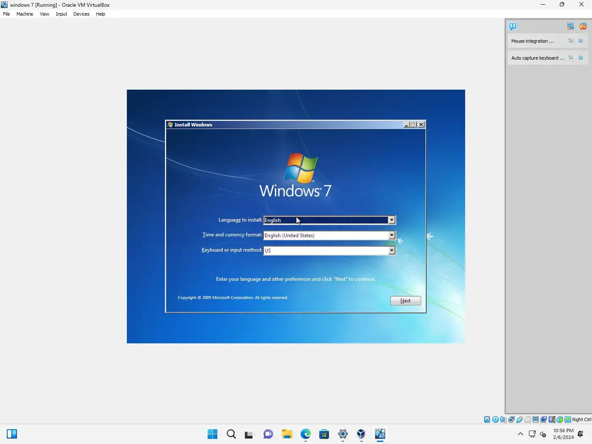Screen dimensions: 592x444
Task: Open Microsoft Edge from the taskbar
Action: click(305, 434)
